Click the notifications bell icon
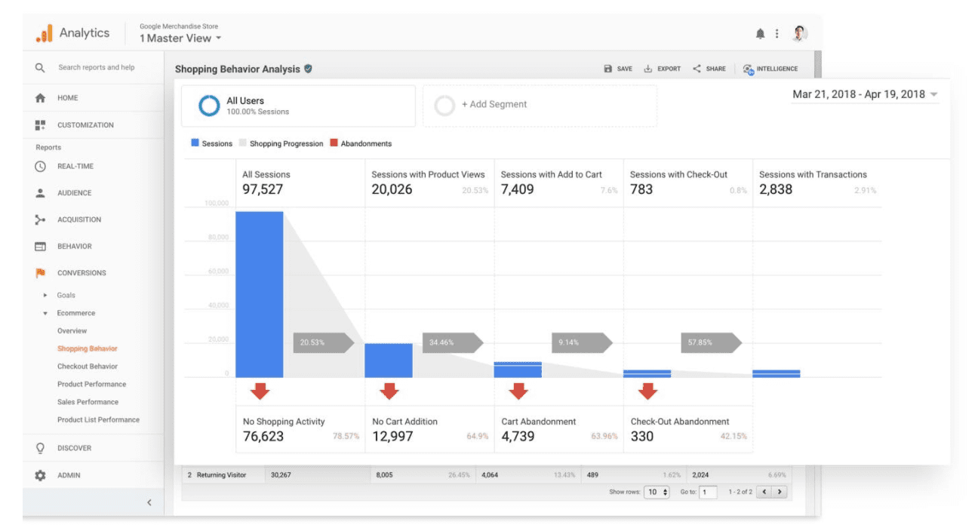The image size is (978, 531). coord(760,34)
